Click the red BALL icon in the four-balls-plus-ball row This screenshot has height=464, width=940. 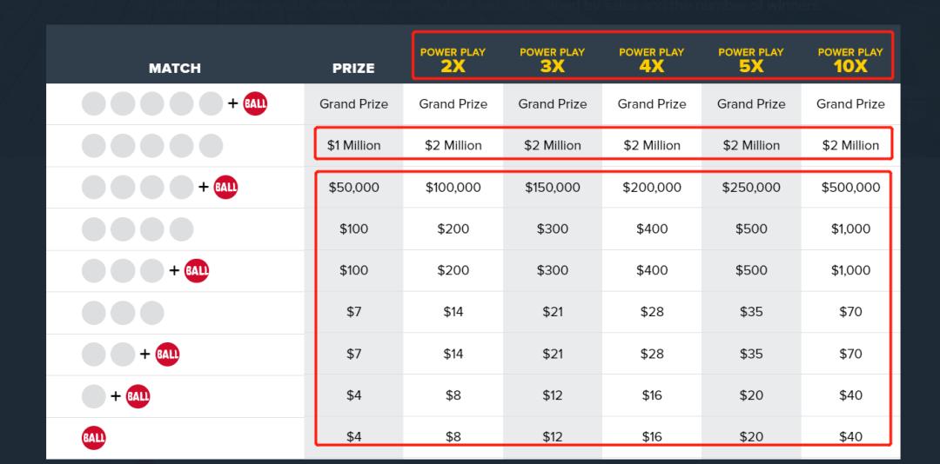click(225, 187)
